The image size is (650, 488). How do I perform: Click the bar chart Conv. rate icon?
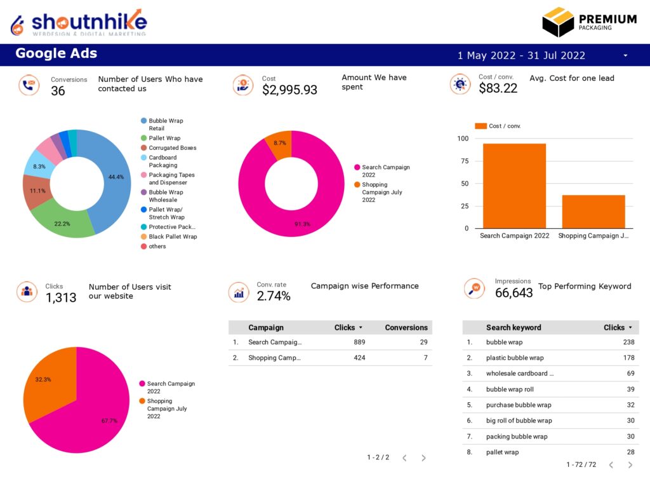click(239, 292)
